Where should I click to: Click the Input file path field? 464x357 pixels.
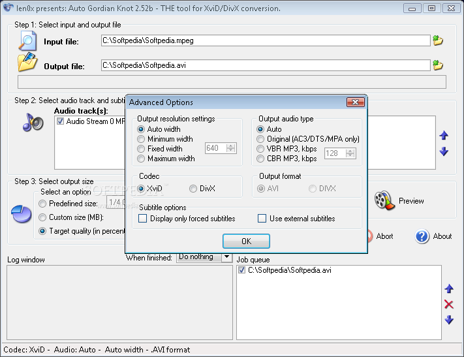click(x=266, y=40)
